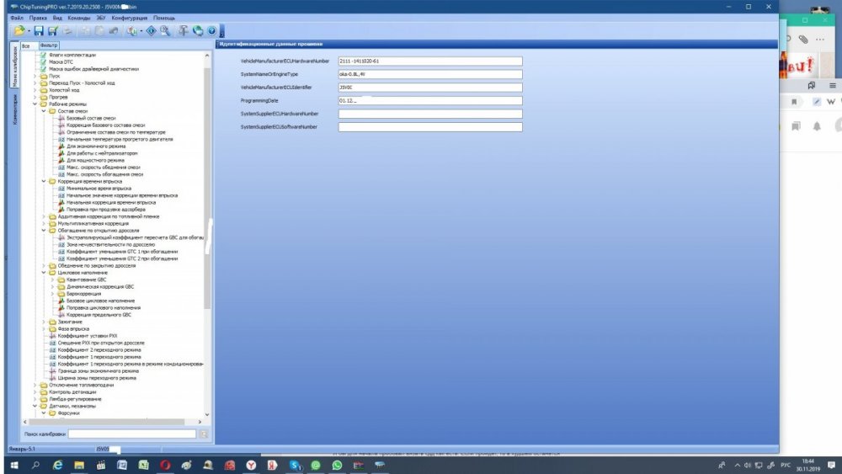Image resolution: width=842 pixels, height=474 pixels.
Task: Save firmware with the floppy disk icon
Action: (39, 31)
